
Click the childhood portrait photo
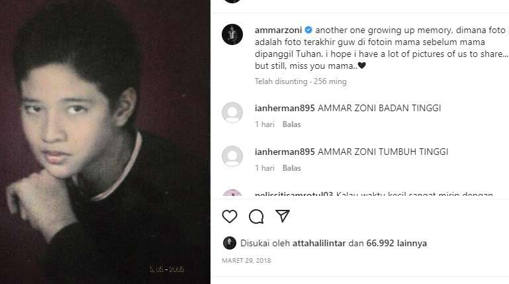pos(105,142)
